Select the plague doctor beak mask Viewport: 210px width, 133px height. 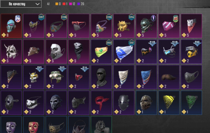point(34,51)
